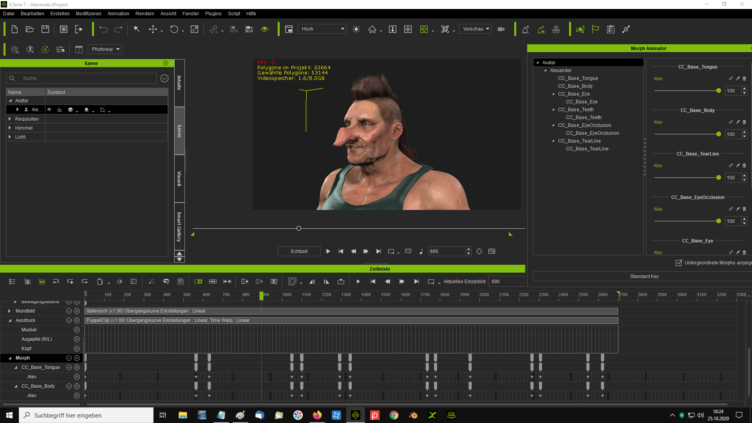The width and height of the screenshot is (752, 423).
Task: Adjust the CC_Base_EyeOcclusion Alex slider
Action: (x=718, y=221)
